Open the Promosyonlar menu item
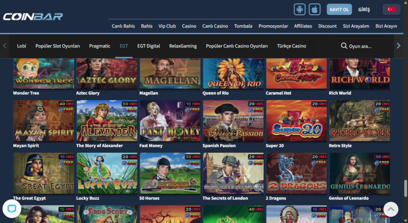The width and height of the screenshot is (408, 223). coord(273,26)
